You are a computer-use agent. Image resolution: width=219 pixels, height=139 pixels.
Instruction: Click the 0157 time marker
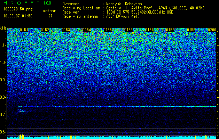149,30
